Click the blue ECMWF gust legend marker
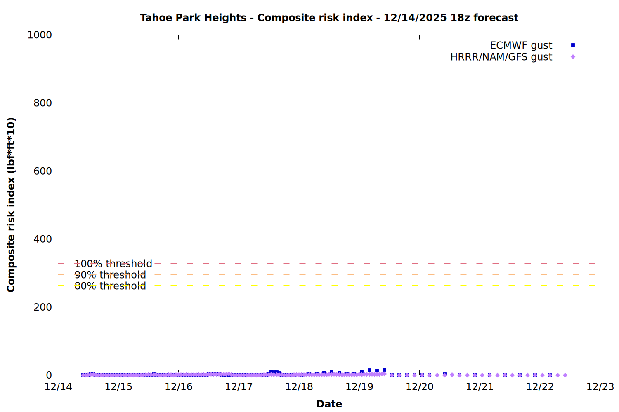The width and height of the screenshot is (619, 412). [x=573, y=45]
